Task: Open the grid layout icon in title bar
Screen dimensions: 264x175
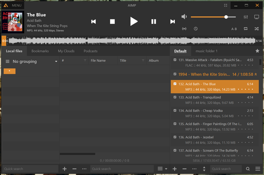Action: (226, 5)
